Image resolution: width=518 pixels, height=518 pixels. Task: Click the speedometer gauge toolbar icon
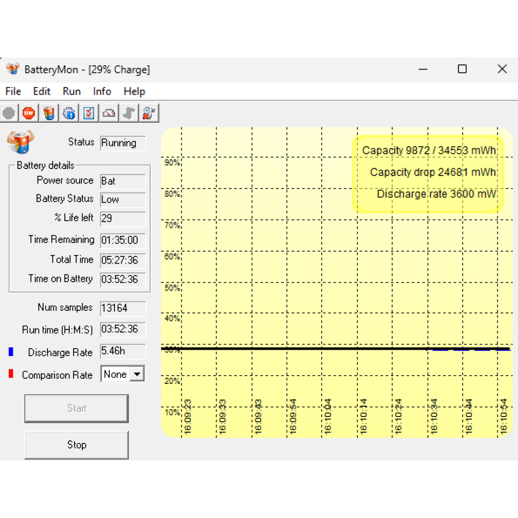(109, 113)
